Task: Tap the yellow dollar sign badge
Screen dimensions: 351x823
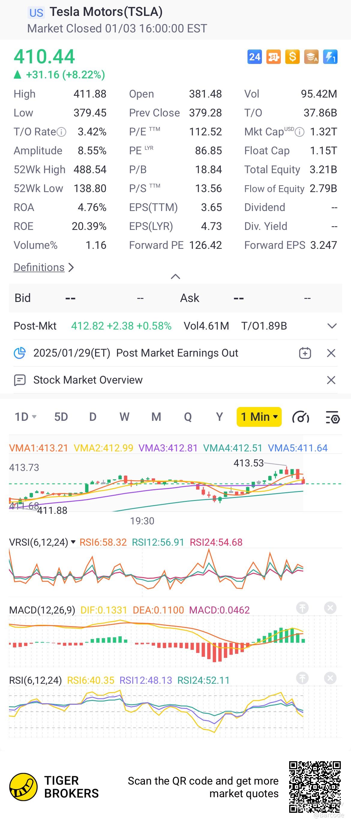Action: pyautogui.click(x=292, y=57)
